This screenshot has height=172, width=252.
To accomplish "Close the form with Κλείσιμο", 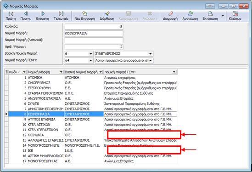I will pyautogui.click(x=235, y=16).
